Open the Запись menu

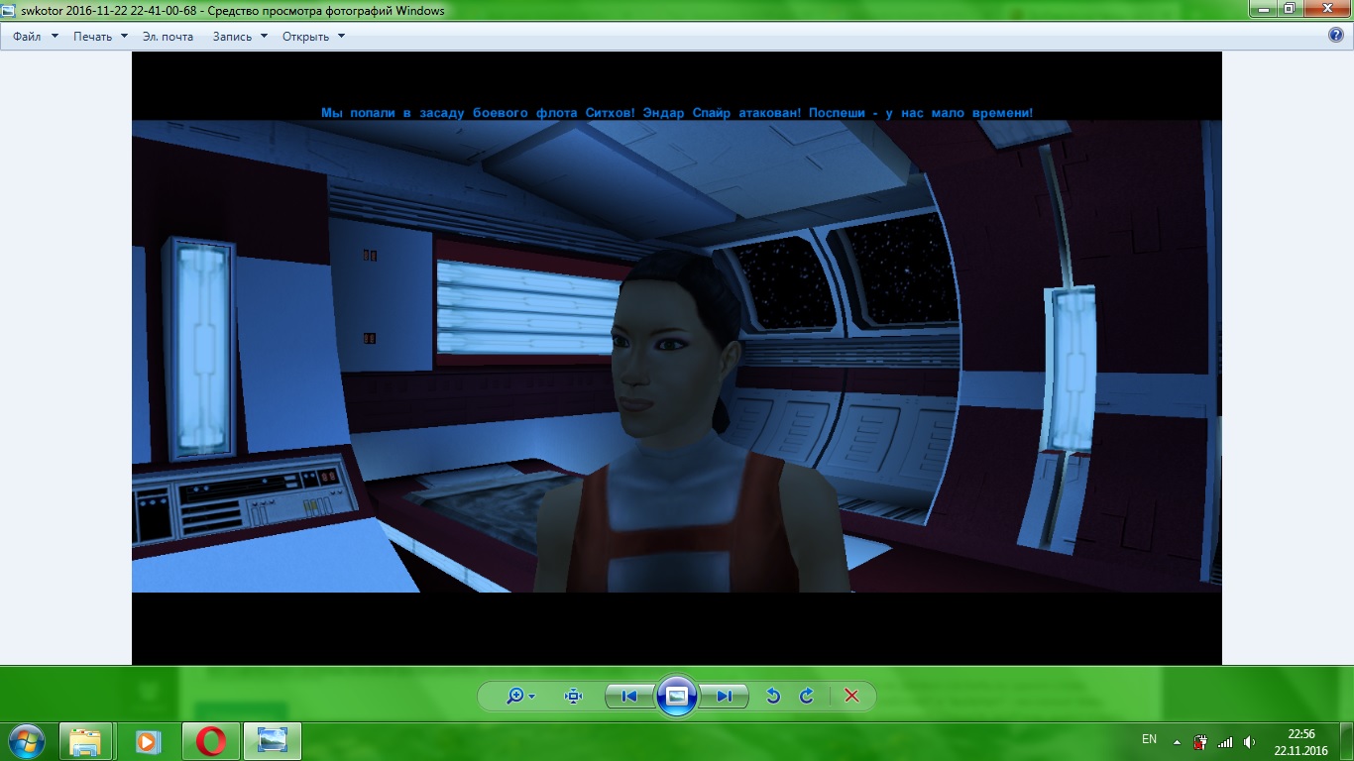[240, 36]
